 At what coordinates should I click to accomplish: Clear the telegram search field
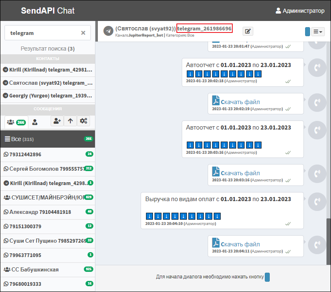[x=83, y=33]
